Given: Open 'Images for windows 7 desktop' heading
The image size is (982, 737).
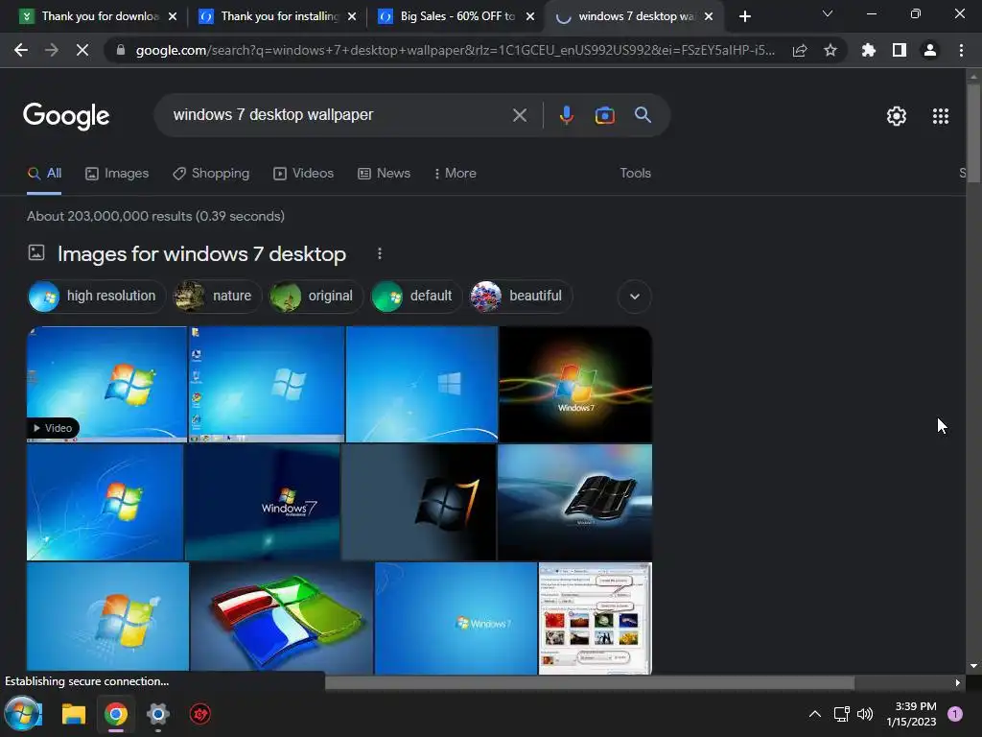Looking at the screenshot, I should tap(201, 253).
